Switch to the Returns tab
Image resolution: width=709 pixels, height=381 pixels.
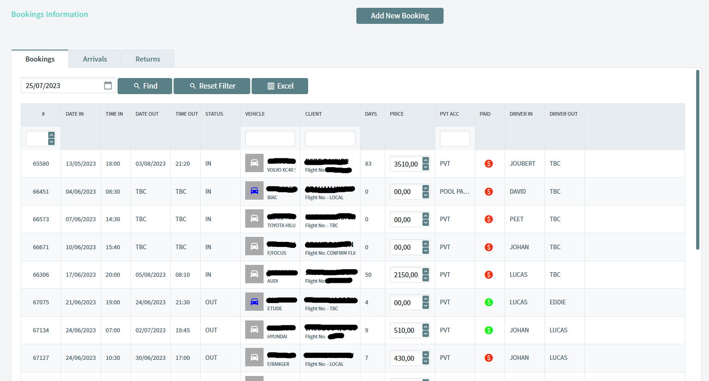pos(147,59)
